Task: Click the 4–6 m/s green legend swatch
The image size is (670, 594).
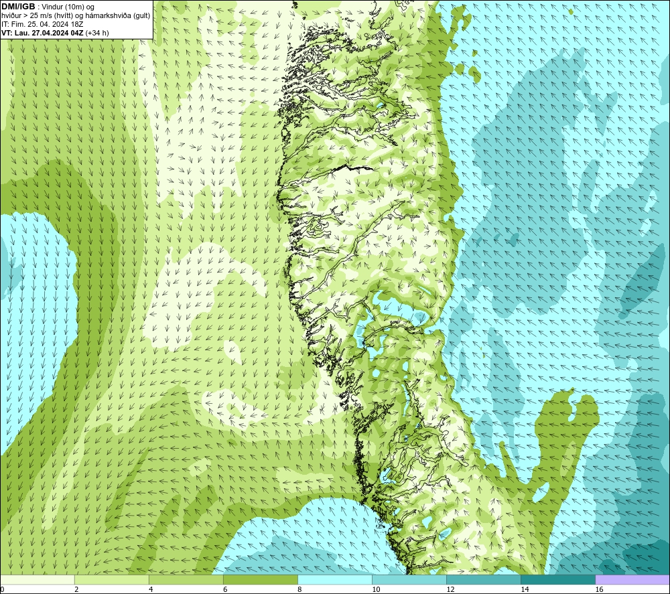Action: 186,579
